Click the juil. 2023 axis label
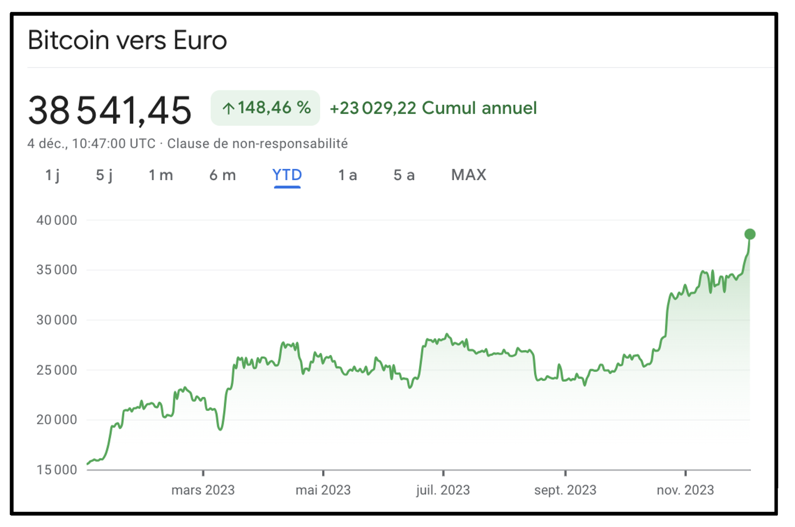 pos(443,490)
